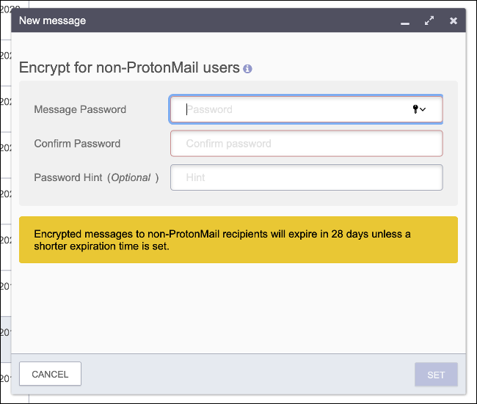The image size is (477, 404).
Task: Click the italic Optional text
Action: coord(131,177)
